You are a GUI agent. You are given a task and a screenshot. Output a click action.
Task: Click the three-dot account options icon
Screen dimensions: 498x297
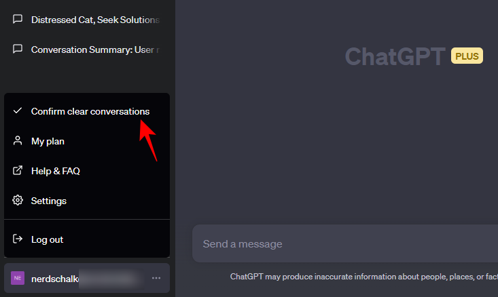point(156,278)
